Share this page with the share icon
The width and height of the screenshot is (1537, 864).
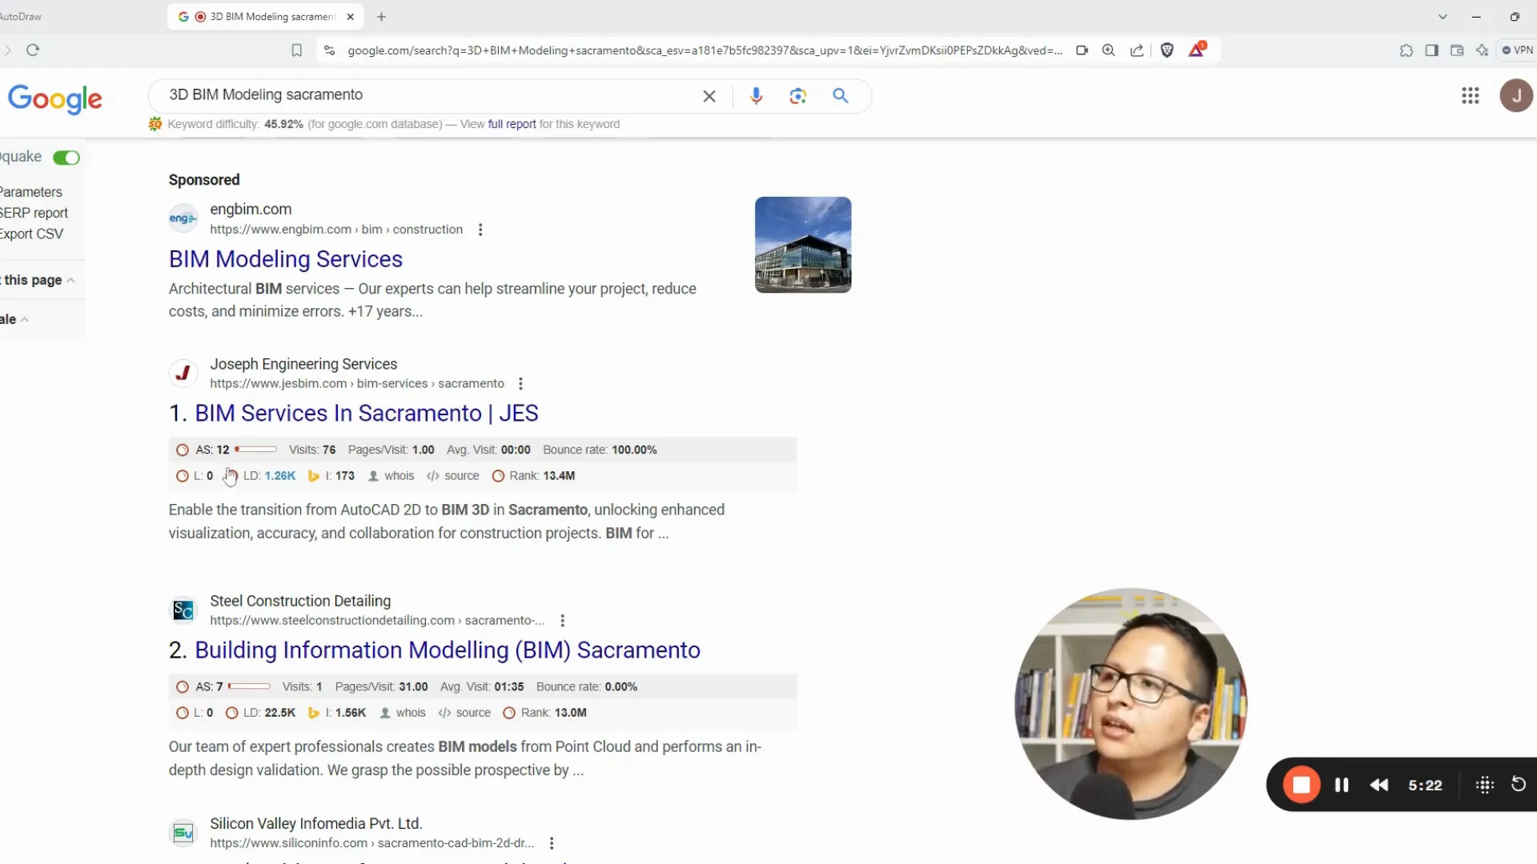click(x=1137, y=50)
